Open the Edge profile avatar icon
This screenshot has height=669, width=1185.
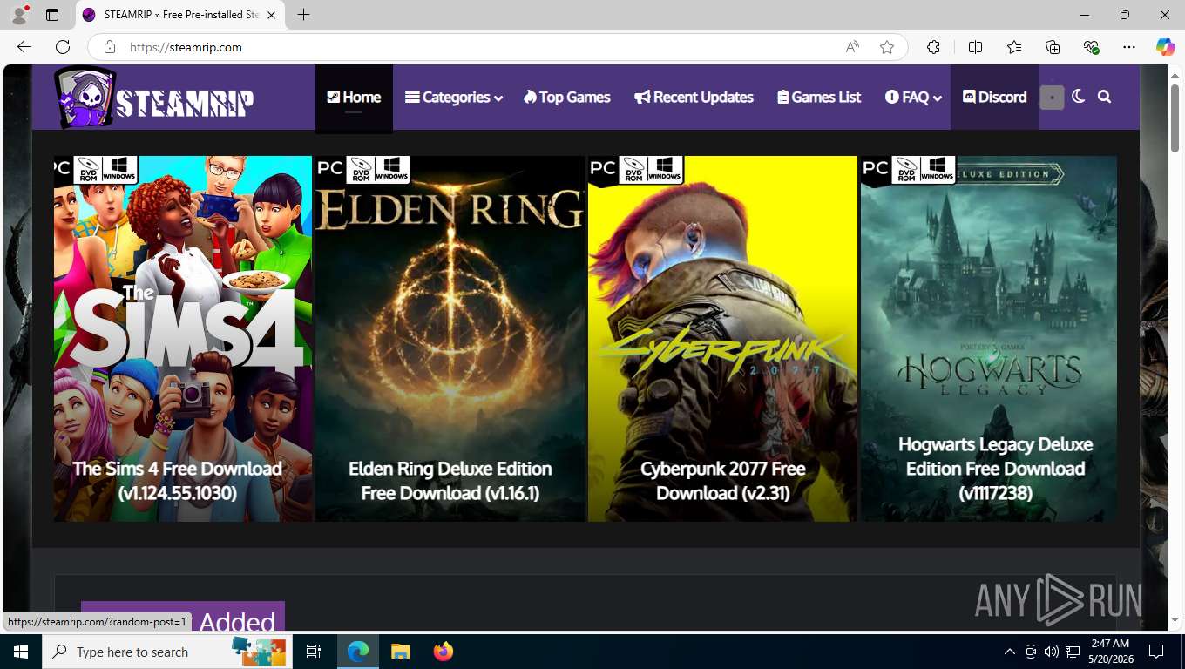(18, 15)
